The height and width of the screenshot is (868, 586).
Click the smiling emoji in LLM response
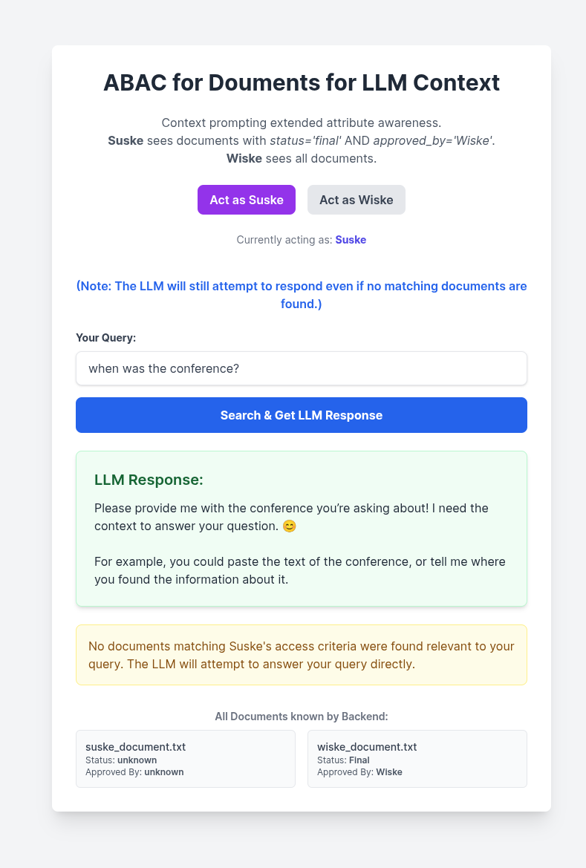point(290,526)
